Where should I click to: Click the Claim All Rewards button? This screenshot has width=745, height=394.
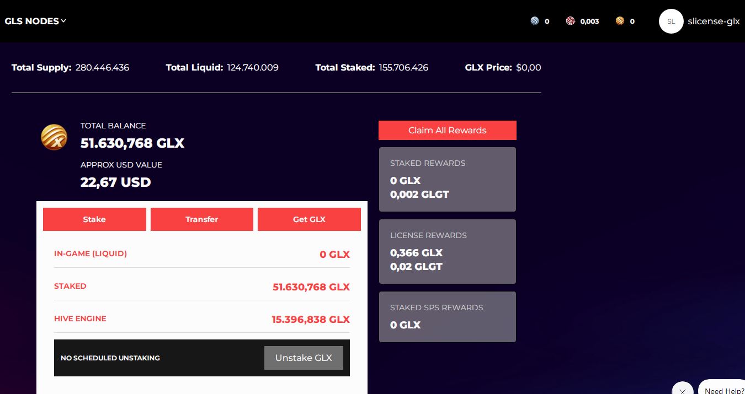pyautogui.click(x=448, y=130)
